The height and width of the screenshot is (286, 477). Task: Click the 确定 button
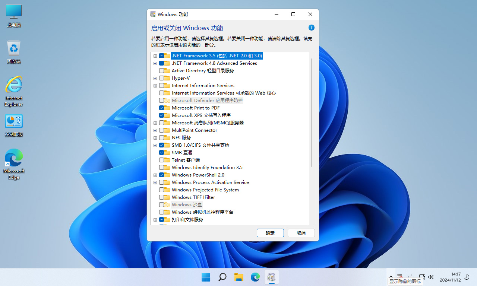270,233
